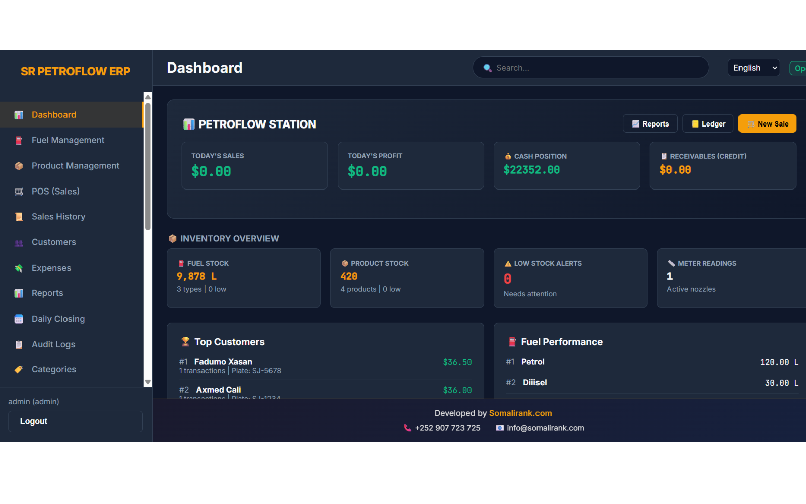Click the Categories tag icon
Image resolution: width=806 pixels, height=504 pixels.
point(19,370)
